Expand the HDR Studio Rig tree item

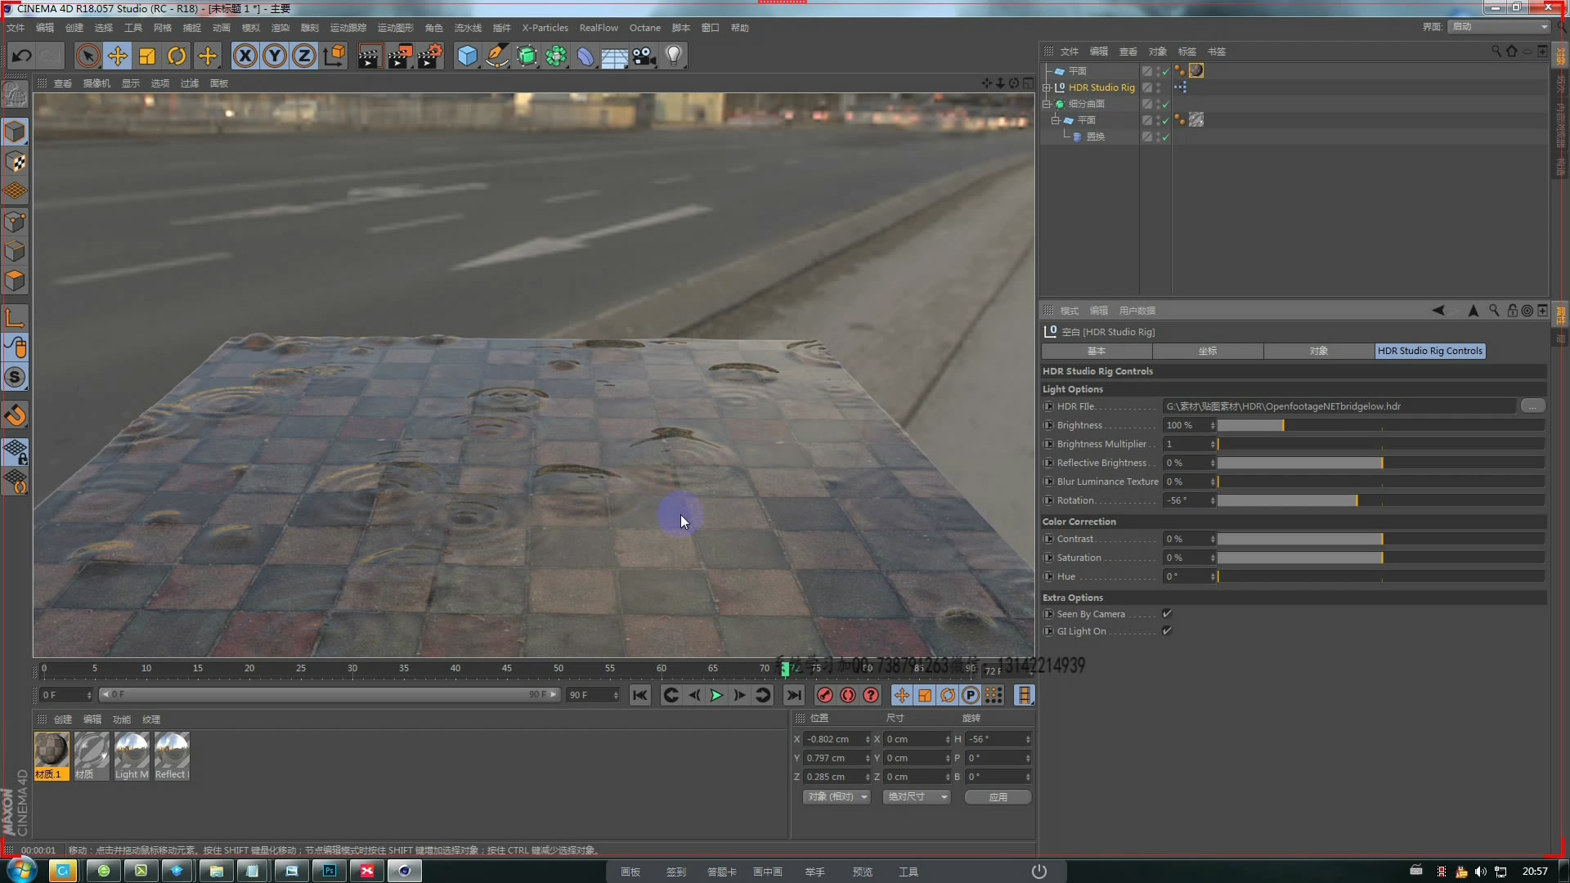pyautogui.click(x=1047, y=87)
